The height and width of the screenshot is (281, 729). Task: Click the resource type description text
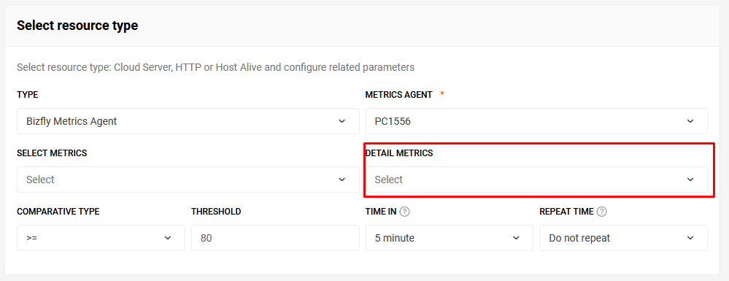215,67
